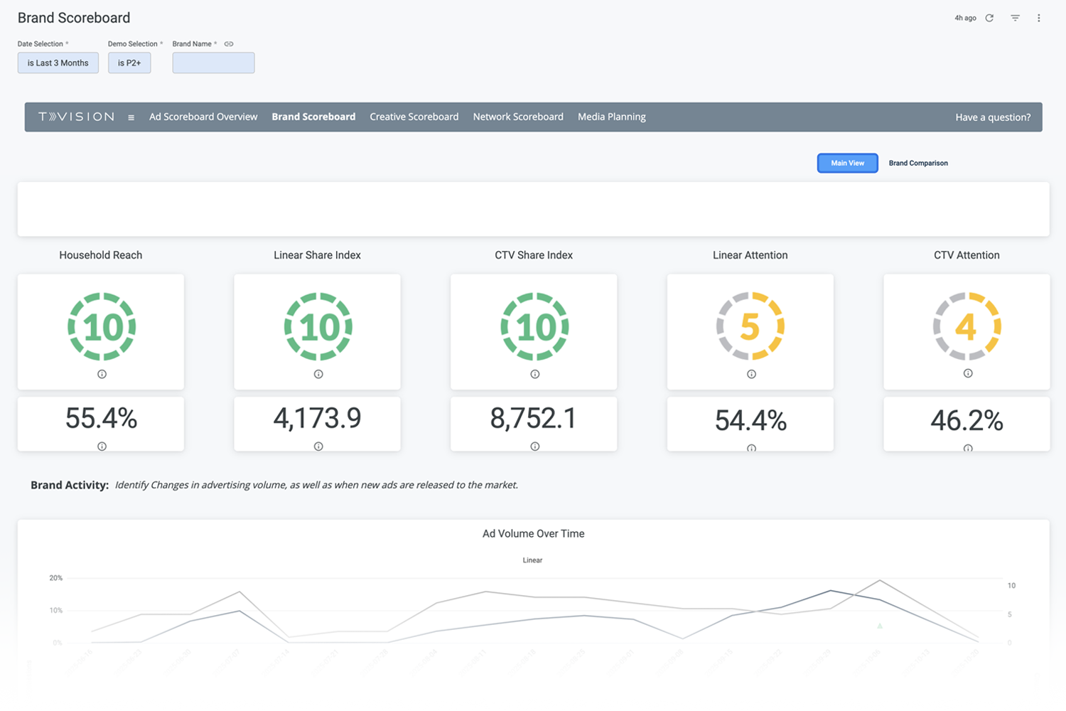Click inside the empty Brand Name field
Viewport: 1066px width, 711px height.
tap(213, 63)
